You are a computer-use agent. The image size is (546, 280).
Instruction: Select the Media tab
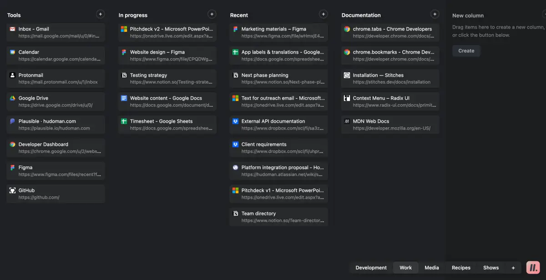coord(432,268)
